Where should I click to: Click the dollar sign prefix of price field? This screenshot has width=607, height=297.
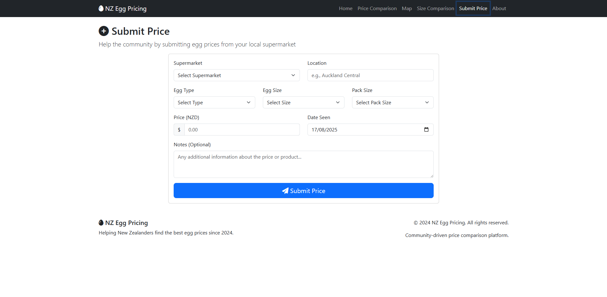(179, 130)
